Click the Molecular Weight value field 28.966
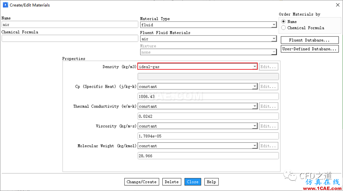 (208, 156)
